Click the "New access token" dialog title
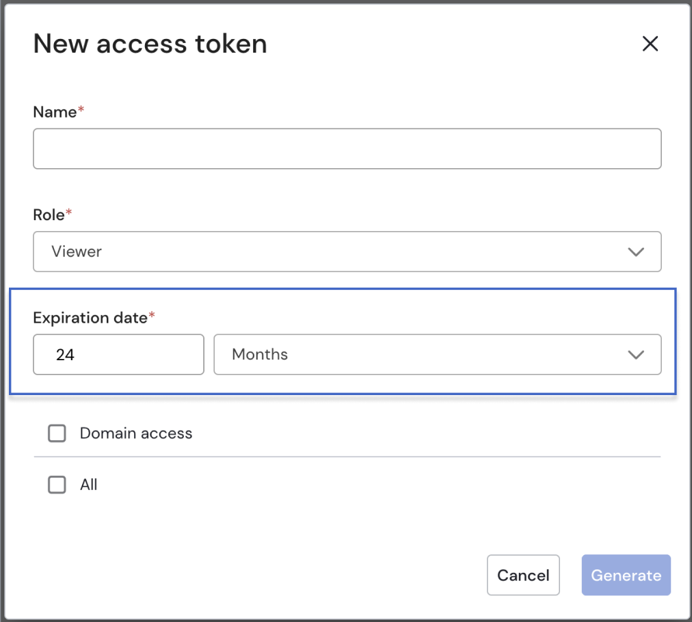This screenshot has height=622, width=692. click(150, 44)
